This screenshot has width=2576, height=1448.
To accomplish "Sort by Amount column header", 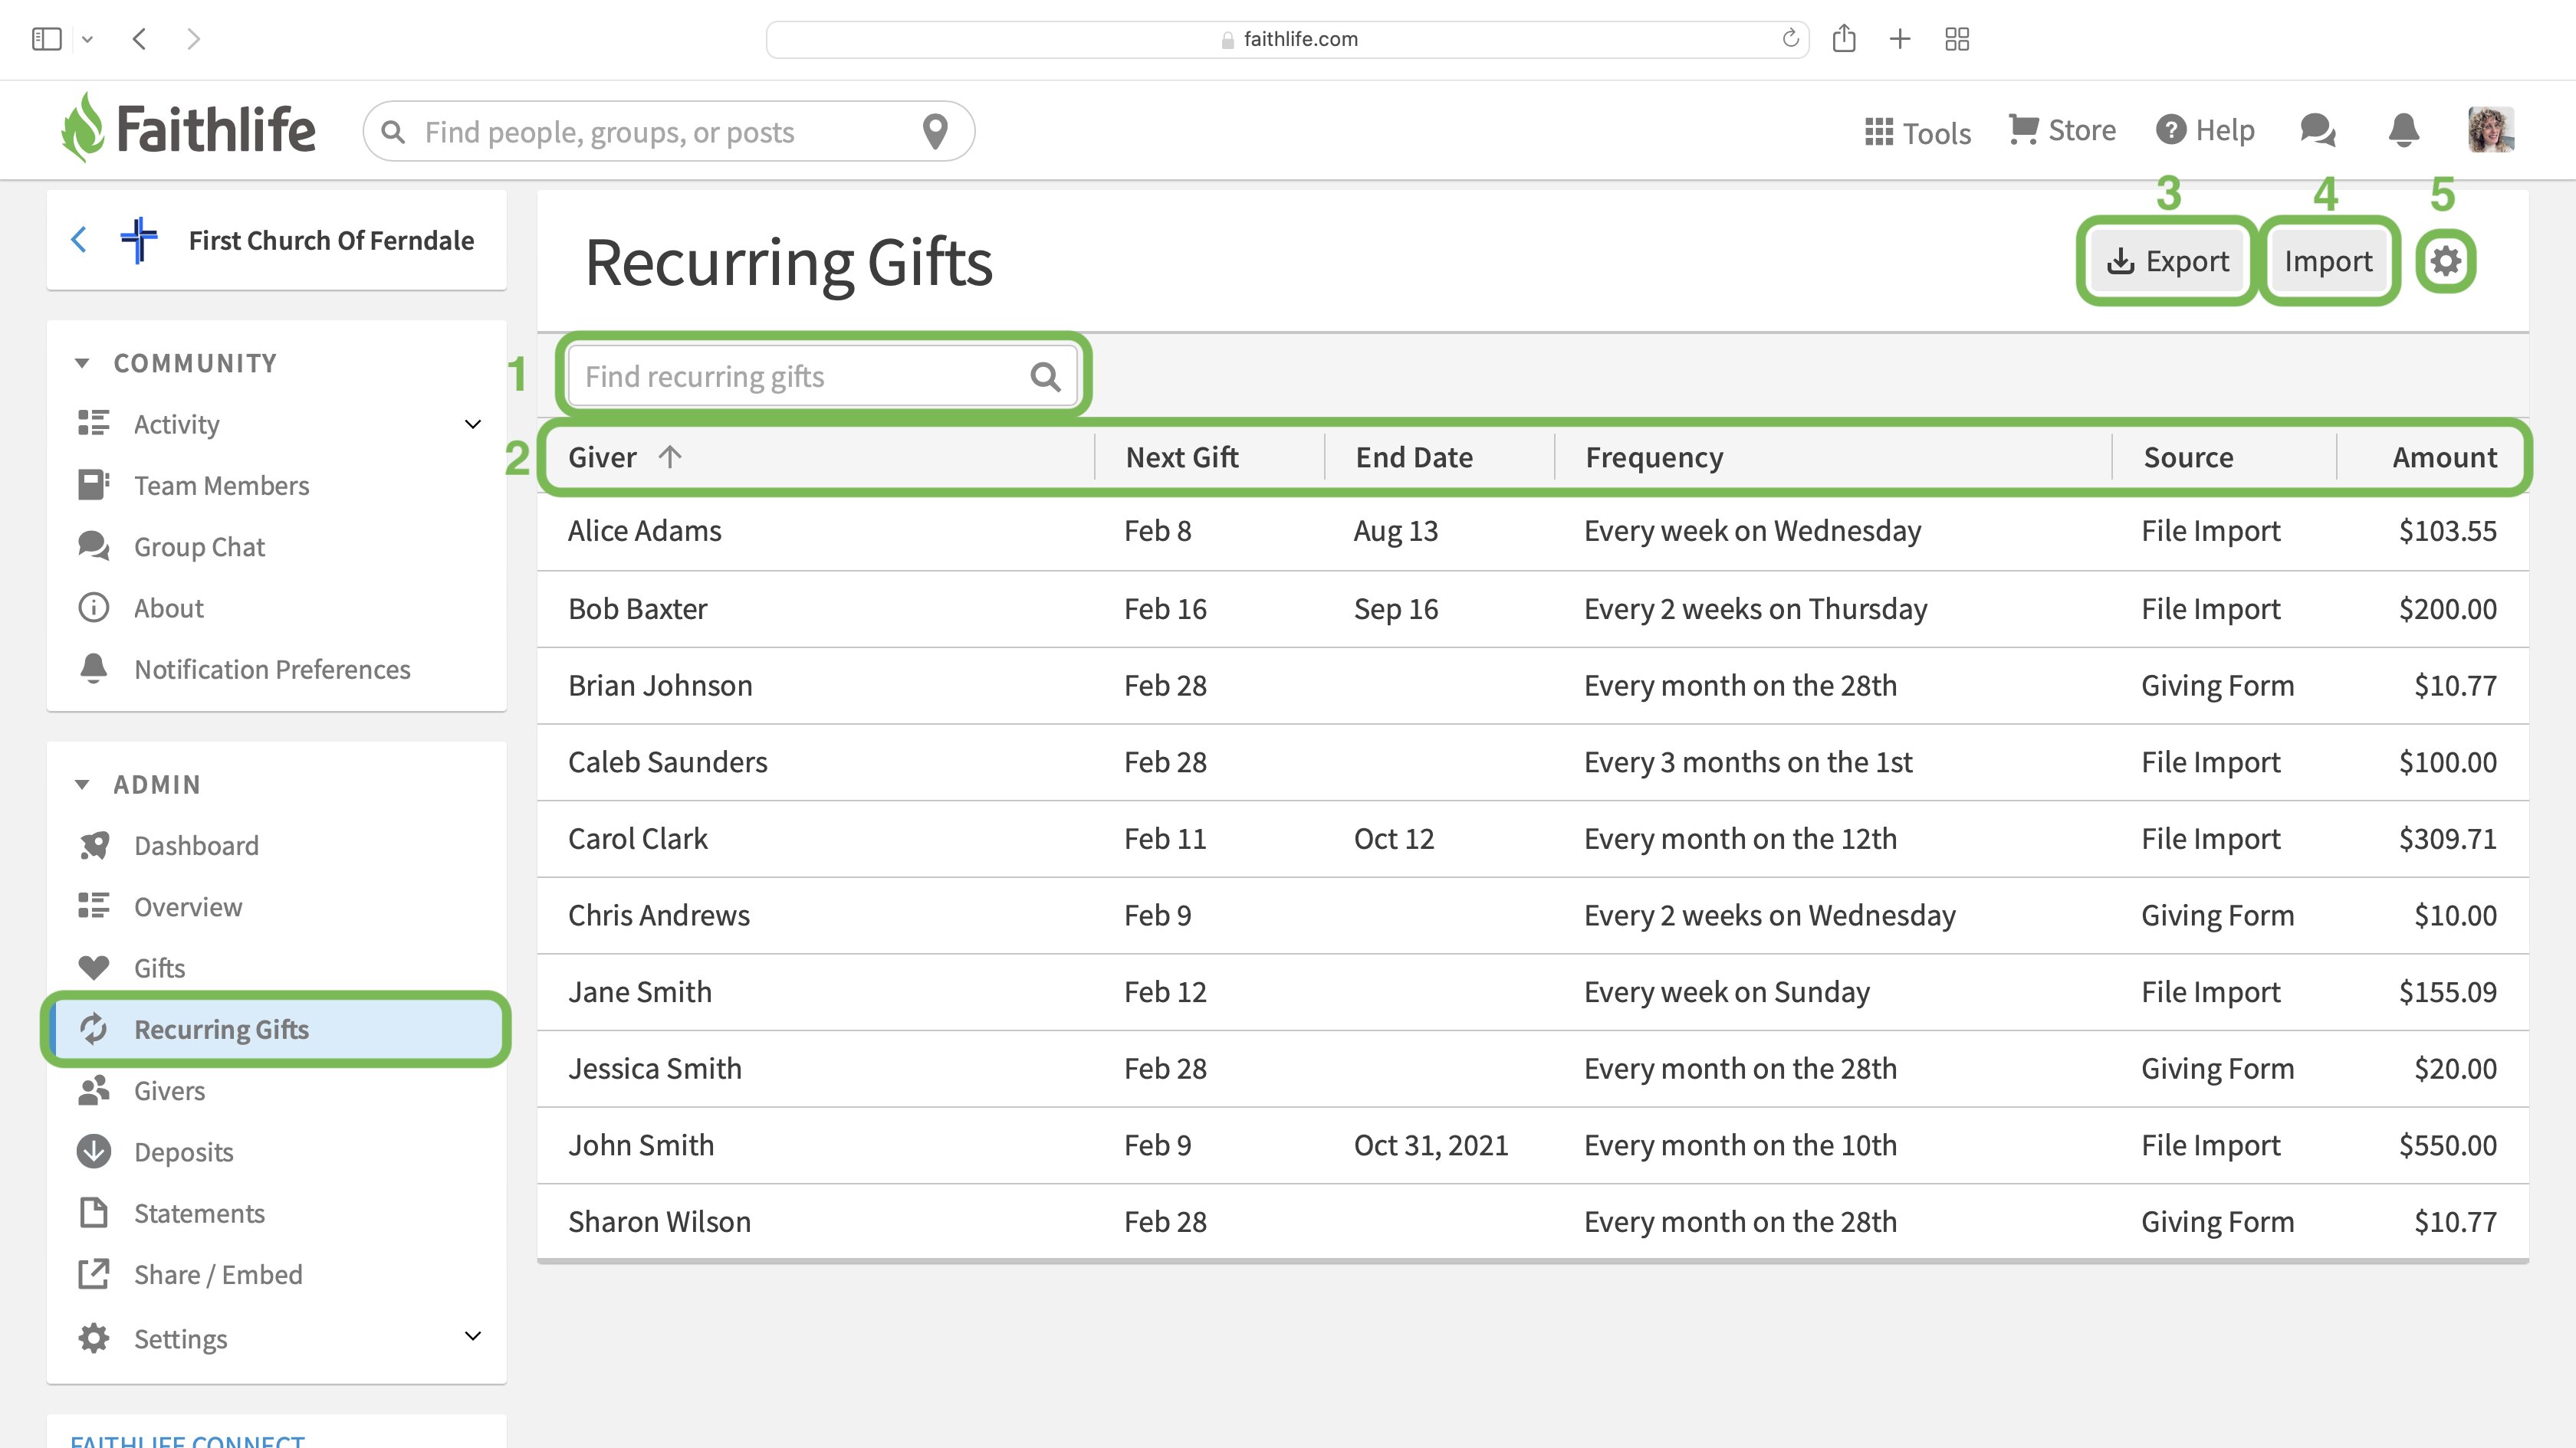I will coord(2444,457).
